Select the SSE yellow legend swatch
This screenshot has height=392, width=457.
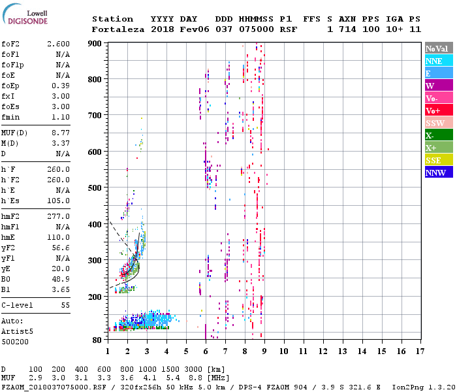pos(439,160)
